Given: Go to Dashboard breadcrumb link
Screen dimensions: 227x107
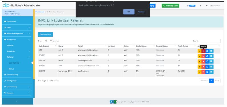Looking at the screenshot, I should pos(40,12).
